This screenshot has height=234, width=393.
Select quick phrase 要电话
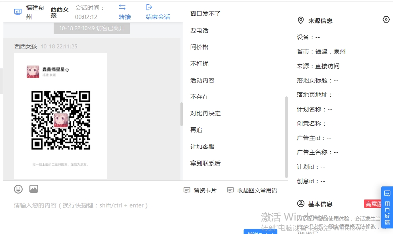[199, 30]
